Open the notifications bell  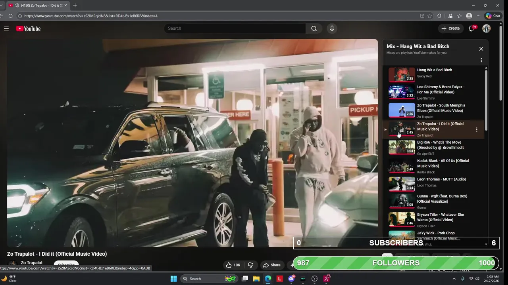pos(471,28)
